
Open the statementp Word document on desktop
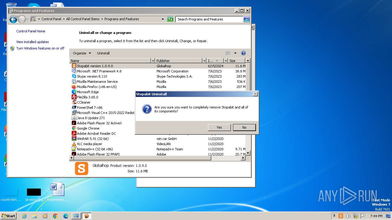click(x=57, y=192)
